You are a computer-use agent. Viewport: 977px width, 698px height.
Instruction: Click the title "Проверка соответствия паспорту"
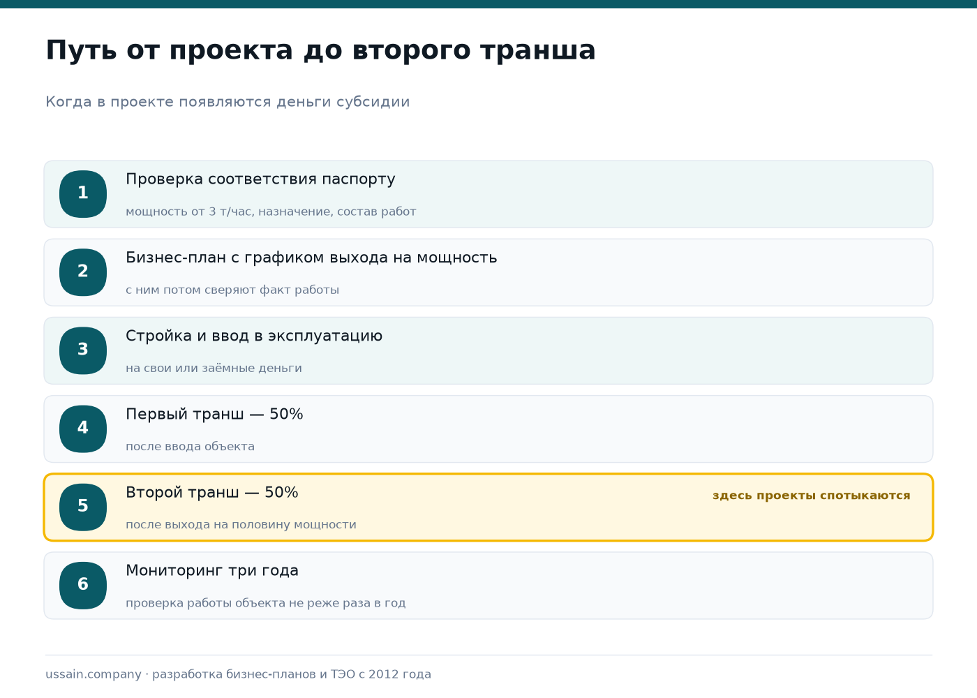pyautogui.click(x=260, y=179)
